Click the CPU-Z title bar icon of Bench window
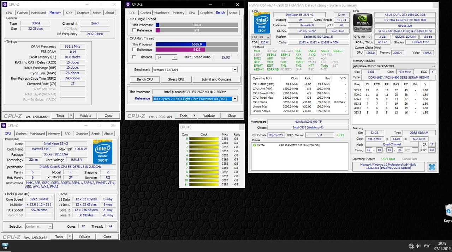Screen dimensions: 452x252 pos(128,5)
